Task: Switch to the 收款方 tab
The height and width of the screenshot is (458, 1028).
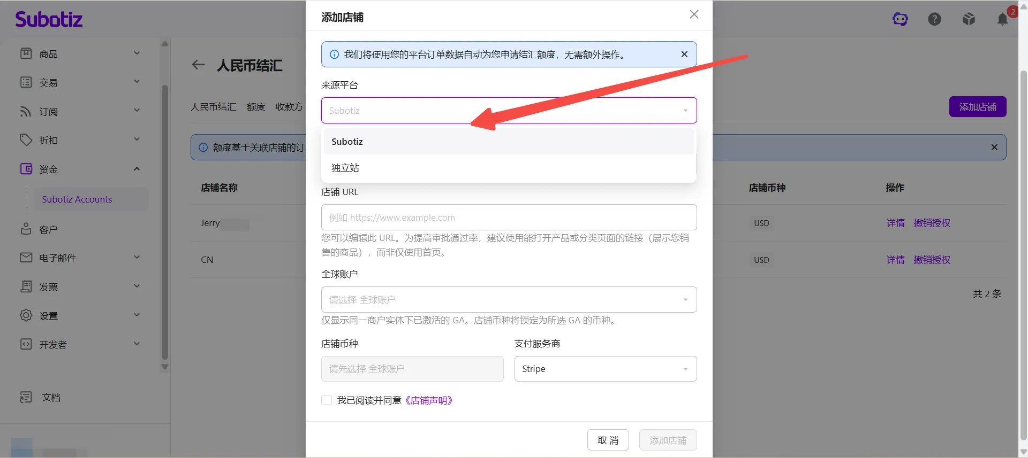Action: point(289,107)
